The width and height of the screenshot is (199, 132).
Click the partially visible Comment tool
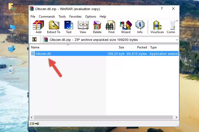171,27
